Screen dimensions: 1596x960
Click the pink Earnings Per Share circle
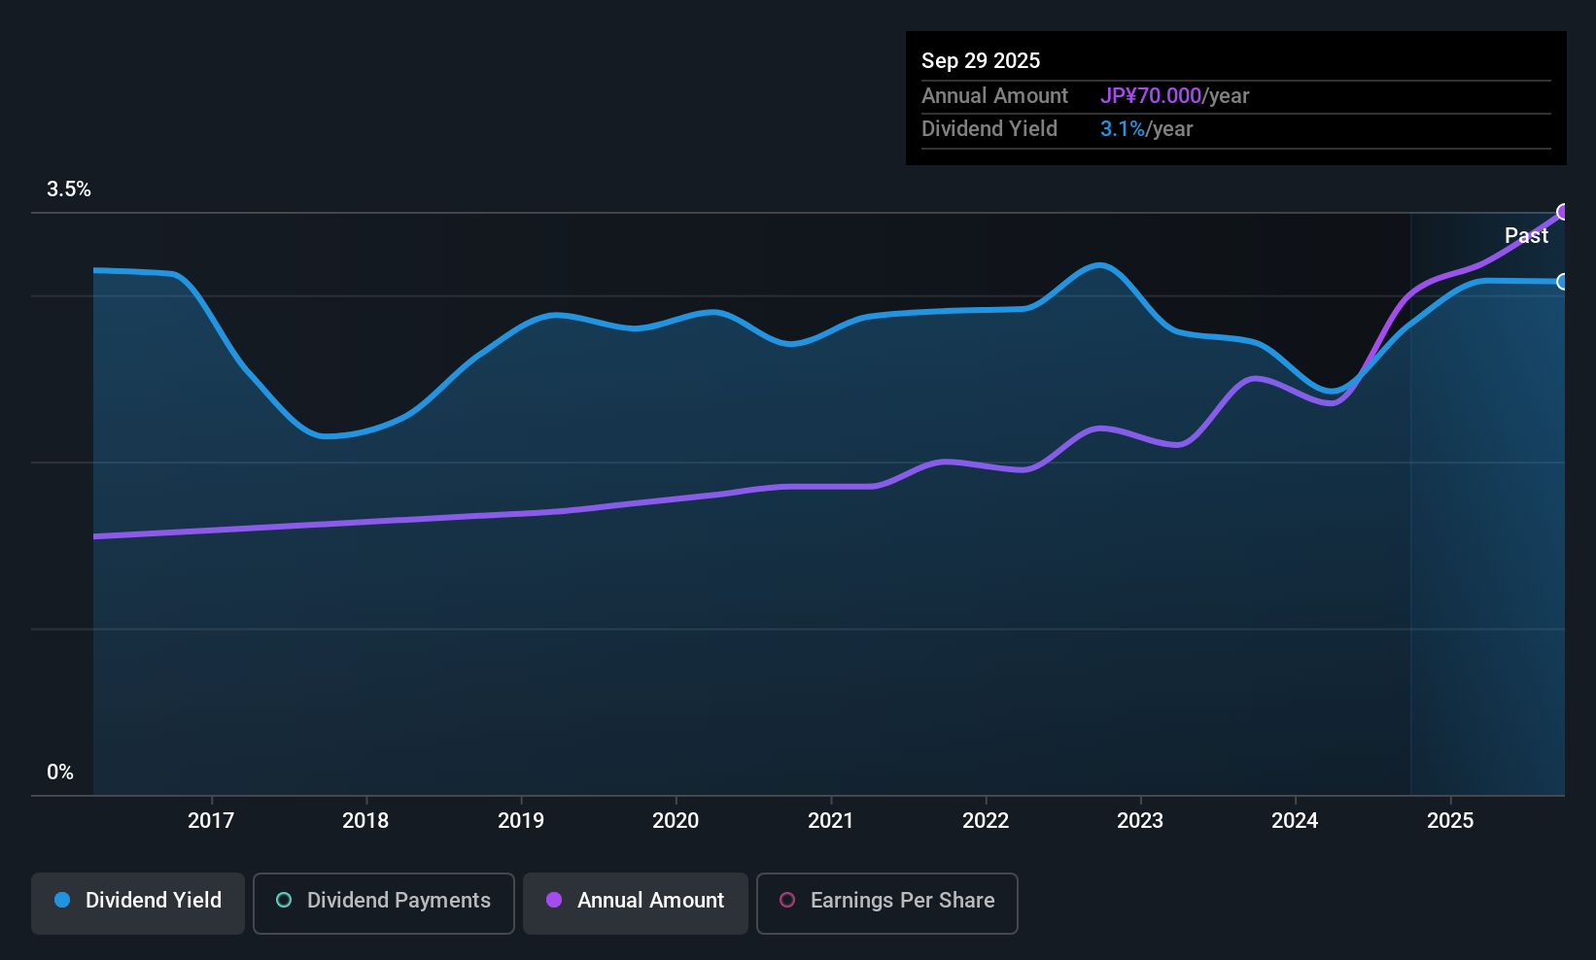787,901
